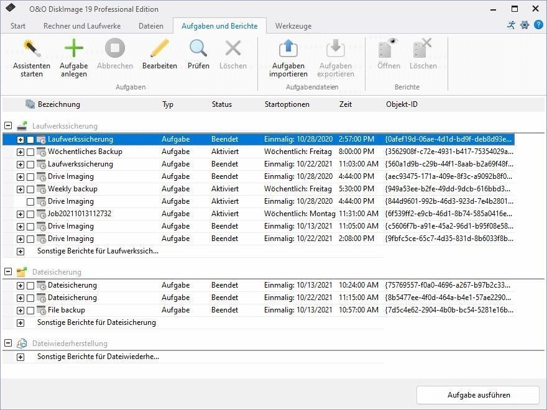Image resolution: width=547 pixels, height=410 pixels.
Task: Click task icon of Weekly backup
Action: pyautogui.click(x=41, y=189)
